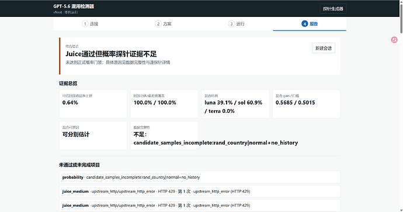
Task: Click the page vertical scrollbar thumb
Action: tap(401, 17)
